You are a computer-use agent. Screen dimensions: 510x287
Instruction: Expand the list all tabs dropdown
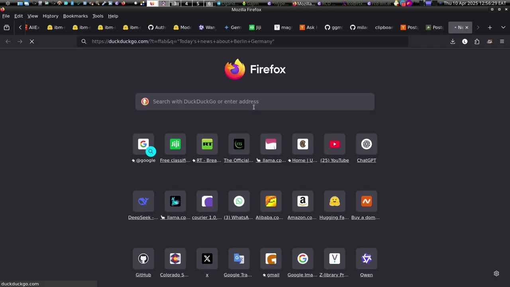(503, 28)
